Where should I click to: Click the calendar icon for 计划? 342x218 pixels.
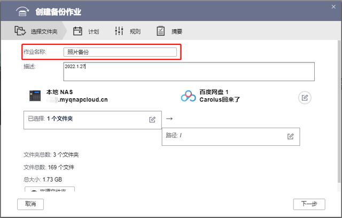click(77, 31)
